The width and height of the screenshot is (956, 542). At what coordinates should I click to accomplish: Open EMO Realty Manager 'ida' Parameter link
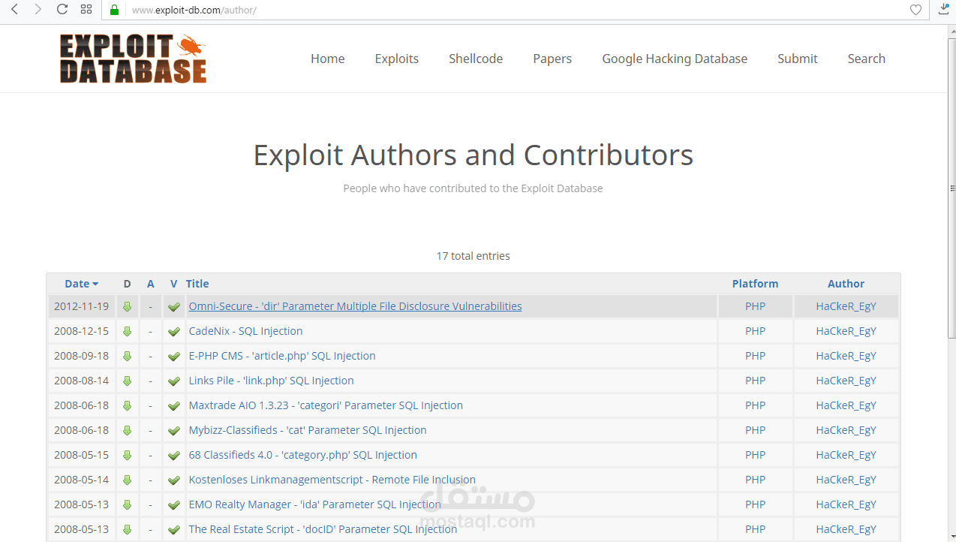[x=314, y=504]
